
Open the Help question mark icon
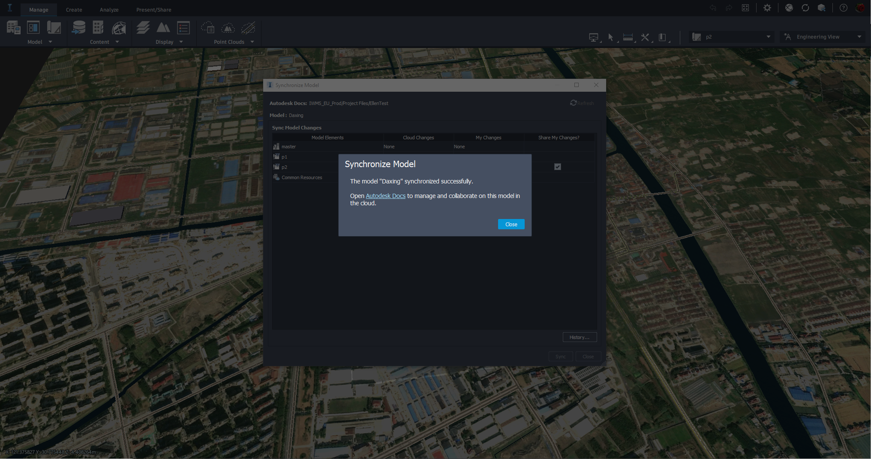844,8
